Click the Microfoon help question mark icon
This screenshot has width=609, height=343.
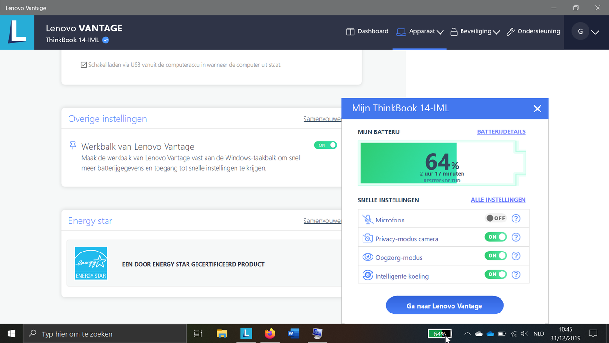[x=516, y=219]
